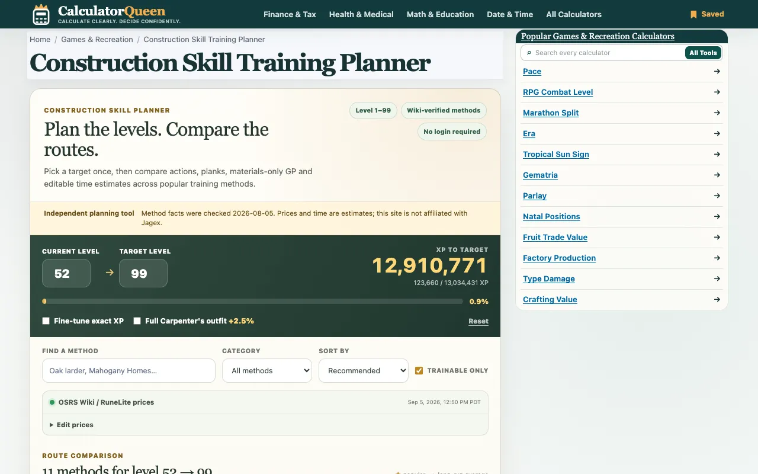Click the arrow icon next to Marathon Split
This screenshot has width=758, height=474.
717,113
